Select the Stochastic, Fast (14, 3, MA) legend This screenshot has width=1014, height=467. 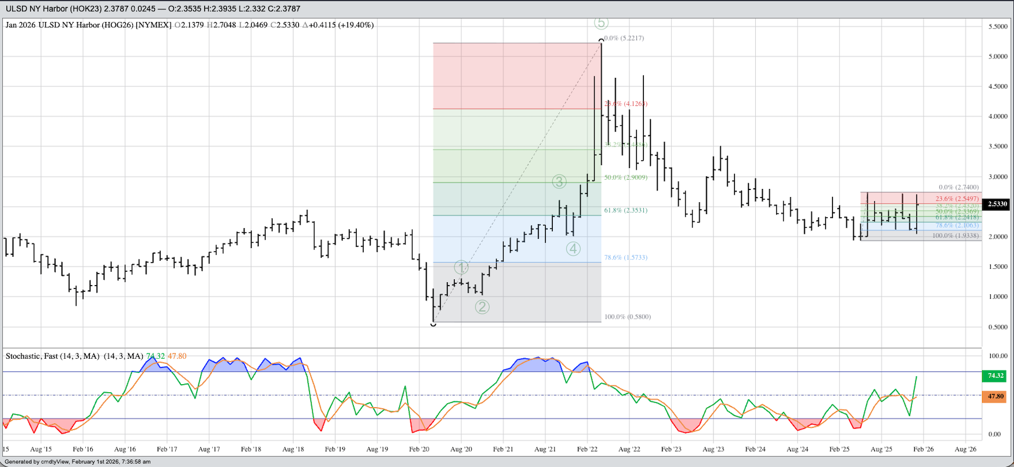74,356
